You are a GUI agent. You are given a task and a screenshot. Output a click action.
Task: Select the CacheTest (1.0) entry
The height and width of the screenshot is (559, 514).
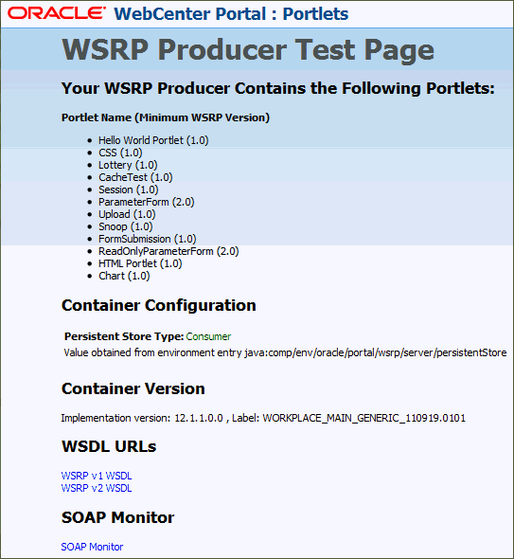coord(135,177)
